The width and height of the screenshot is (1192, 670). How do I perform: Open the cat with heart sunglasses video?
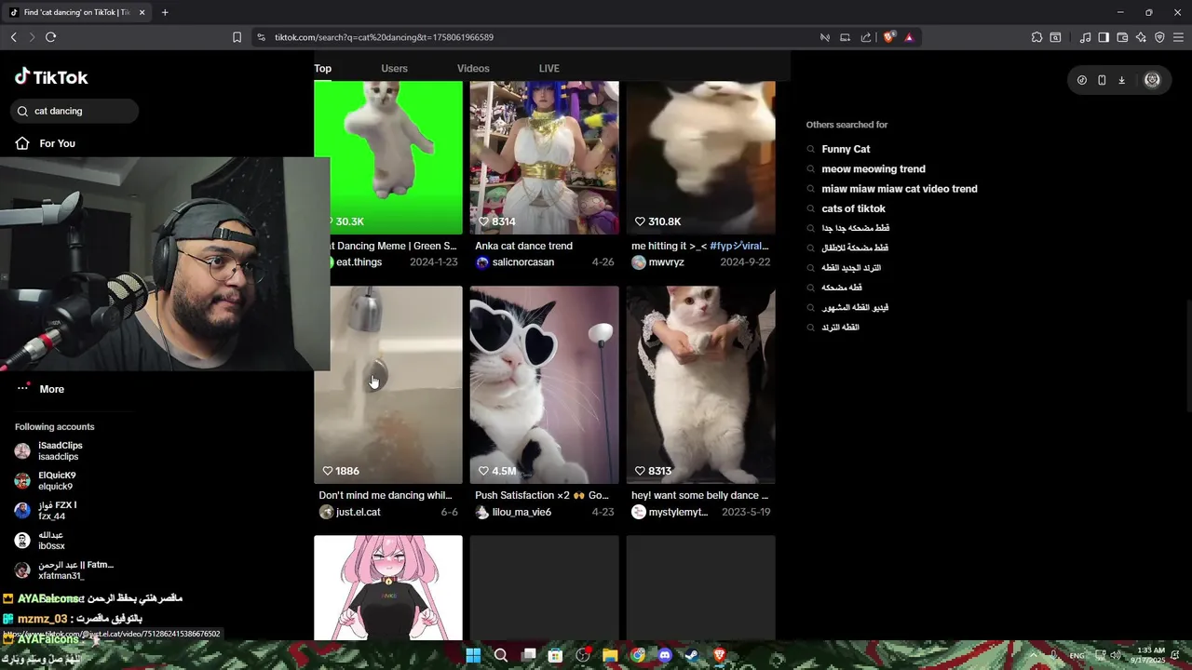[x=544, y=384]
